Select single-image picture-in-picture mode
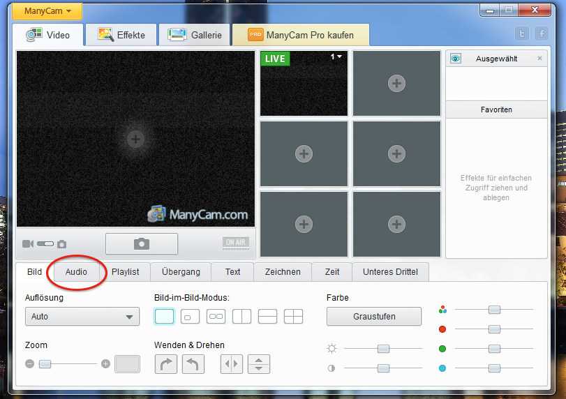Viewport: 566px width, 399px height. click(164, 317)
